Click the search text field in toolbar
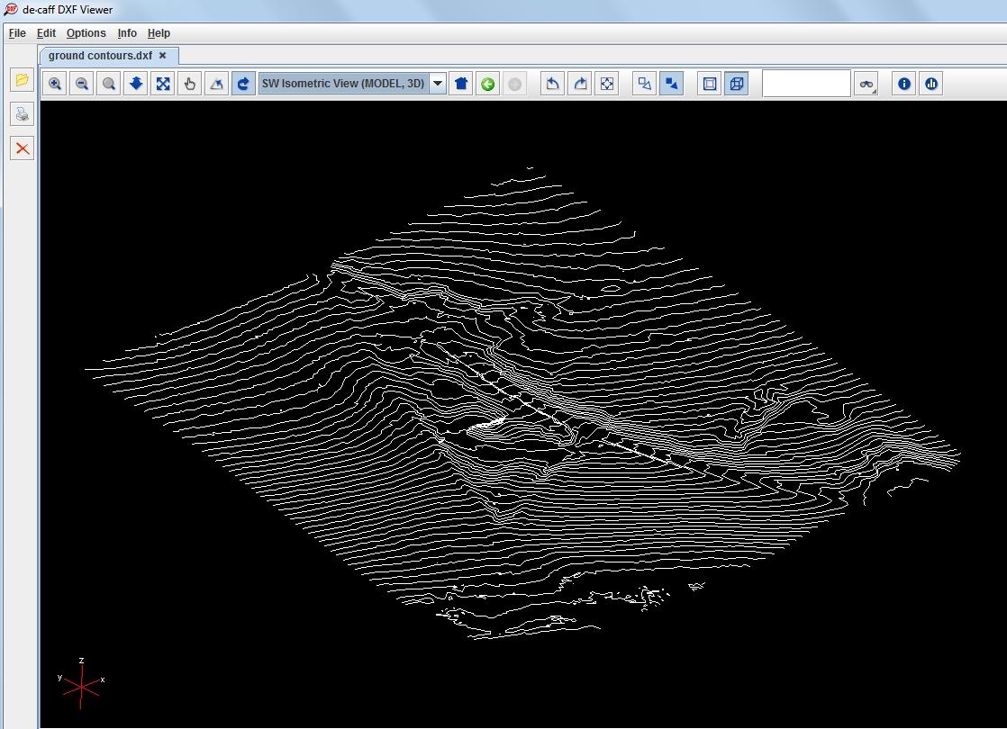 807,84
